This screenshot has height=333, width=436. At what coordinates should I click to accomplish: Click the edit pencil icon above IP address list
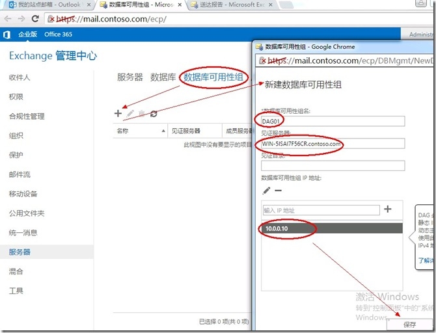click(x=266, y=191)
